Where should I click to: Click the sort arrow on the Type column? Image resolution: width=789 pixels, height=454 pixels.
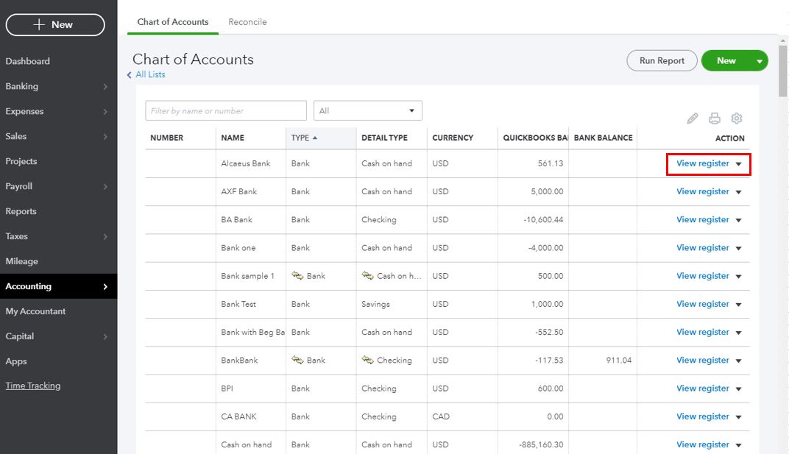(316, 138)
